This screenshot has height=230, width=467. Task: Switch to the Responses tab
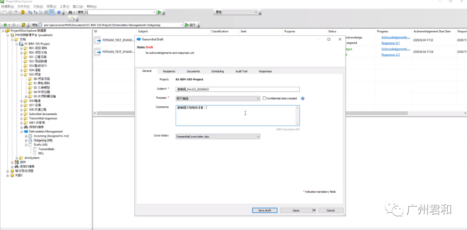(x=265, y=71)
